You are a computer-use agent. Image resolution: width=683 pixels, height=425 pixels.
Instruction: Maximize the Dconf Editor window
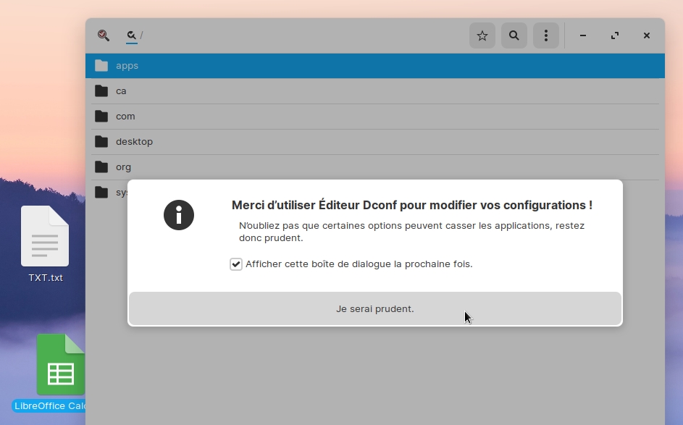pos(615,35)
